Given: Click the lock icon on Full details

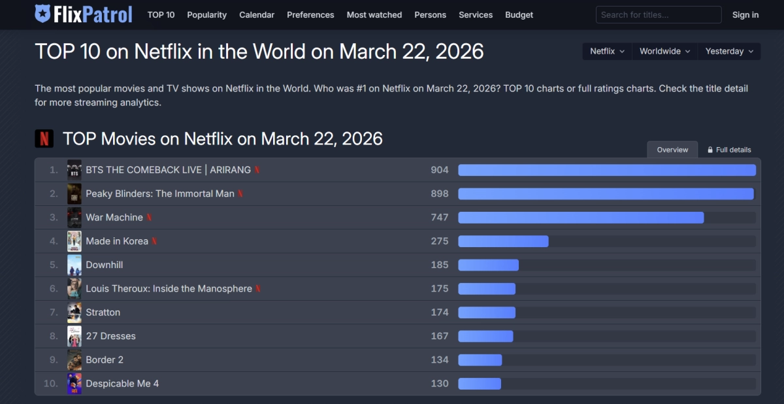Looking at the screenshot, I should coord(710,150).
